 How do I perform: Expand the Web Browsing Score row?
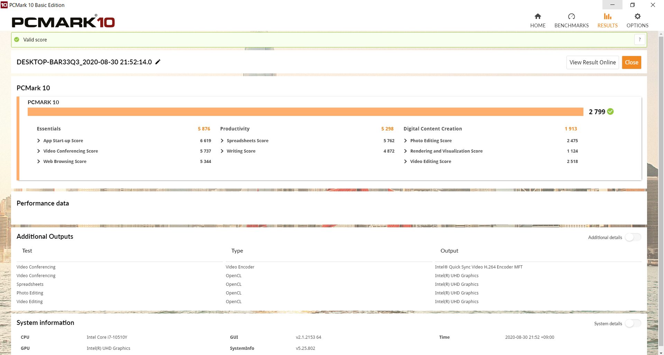tap(38, 161)
